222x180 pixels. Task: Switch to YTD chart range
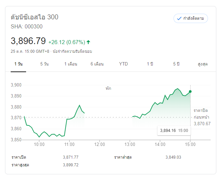[x=123, y=64]
